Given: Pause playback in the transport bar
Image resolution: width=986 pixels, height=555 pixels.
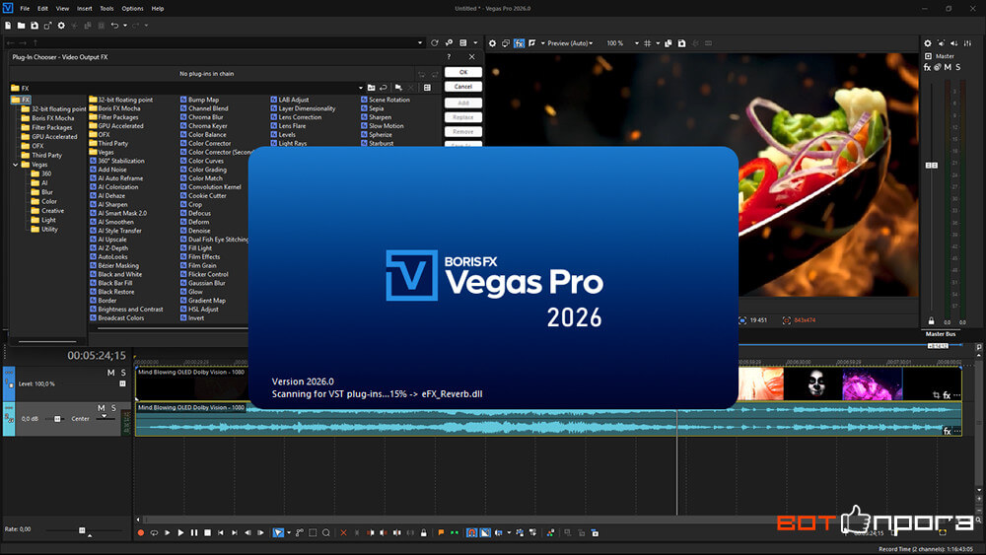Looking at the screenshot, I should pos(194,533).
